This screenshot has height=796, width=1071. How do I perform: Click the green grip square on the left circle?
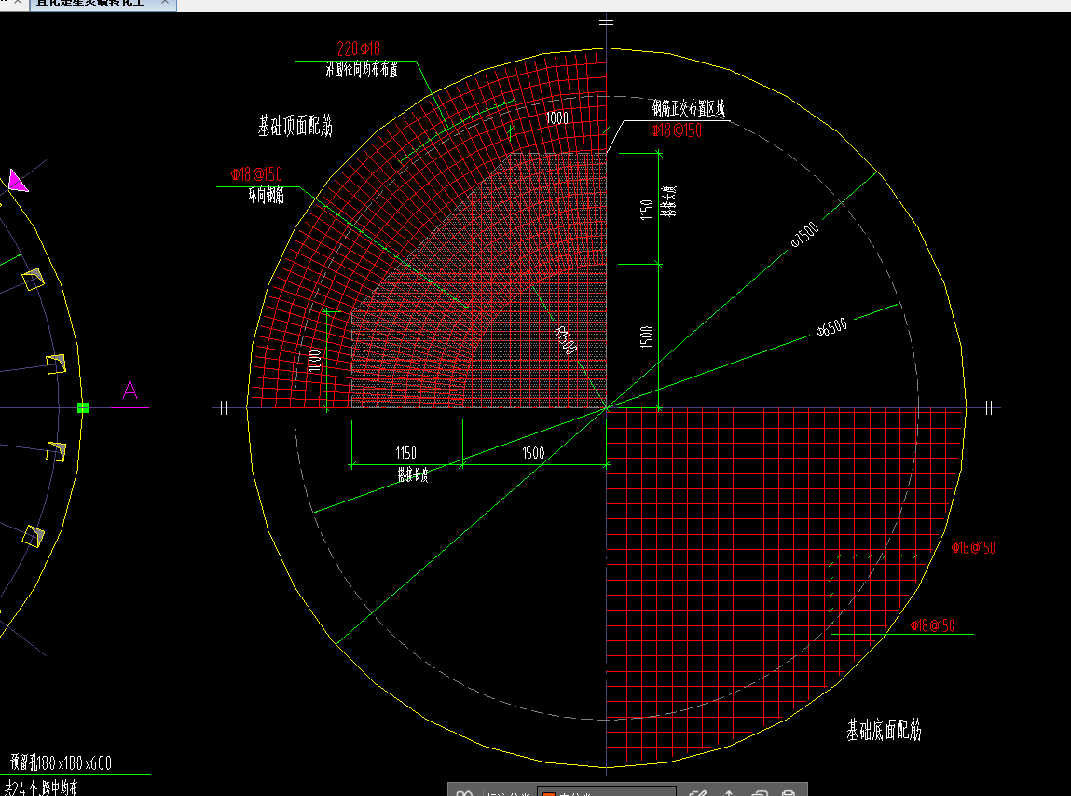[x=83, y=408]
